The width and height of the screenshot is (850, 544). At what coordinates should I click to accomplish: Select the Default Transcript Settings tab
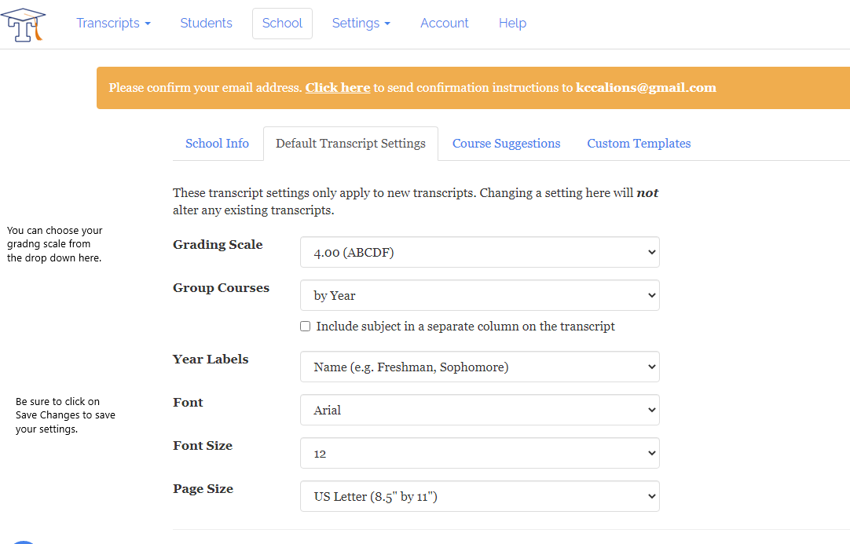click(x=350, y=144)
